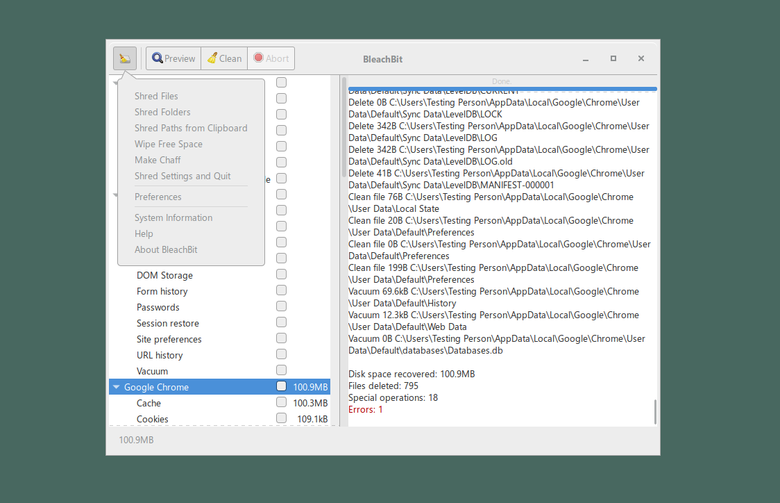780x503 pixels.
Task: Toggle the Vacuum checkbox
Action: pyautogui.click(x=282, y=370)
